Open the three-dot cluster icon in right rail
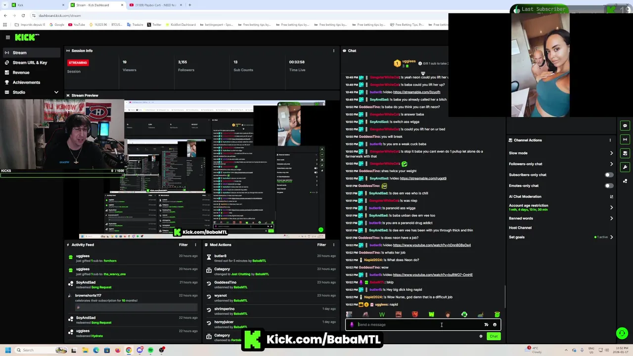This screenshot has width=633, height=356. point(625,181)
